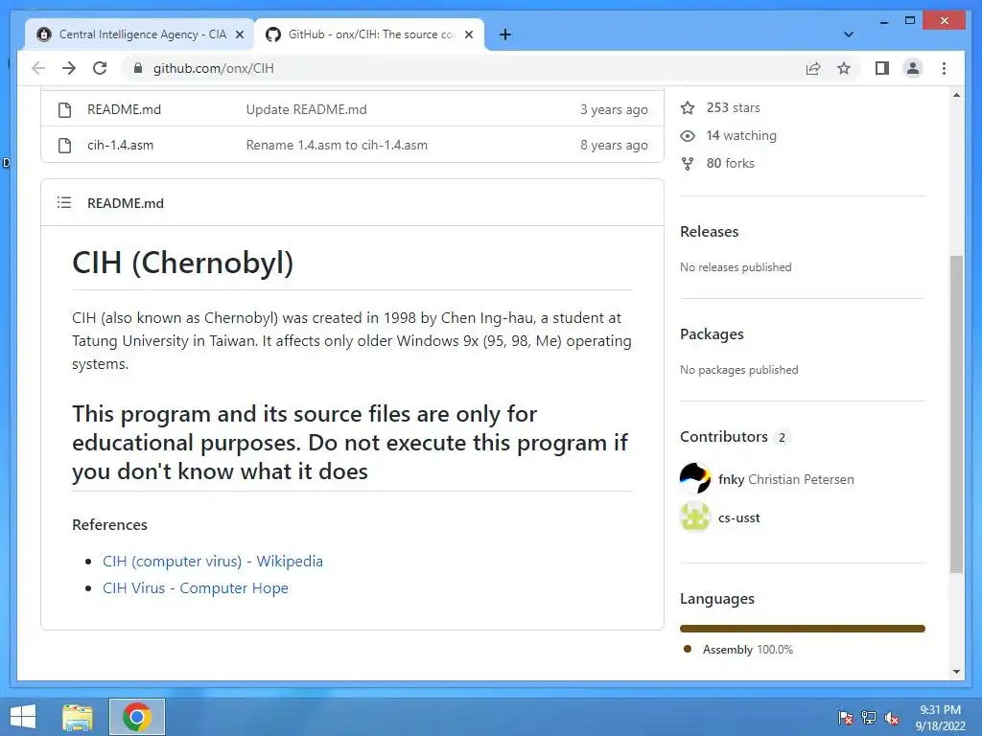
Task: Open File Explorer from the taskbar
Action: (78, 717)
